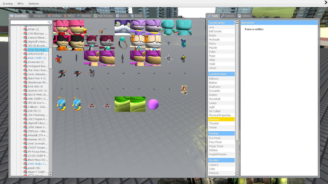Spawn the gold ring model
Screen dimensions: 328x184
coord(122,43)
